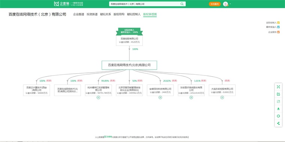Toggle the 实际控制人 checkbox

coord(279,23)
